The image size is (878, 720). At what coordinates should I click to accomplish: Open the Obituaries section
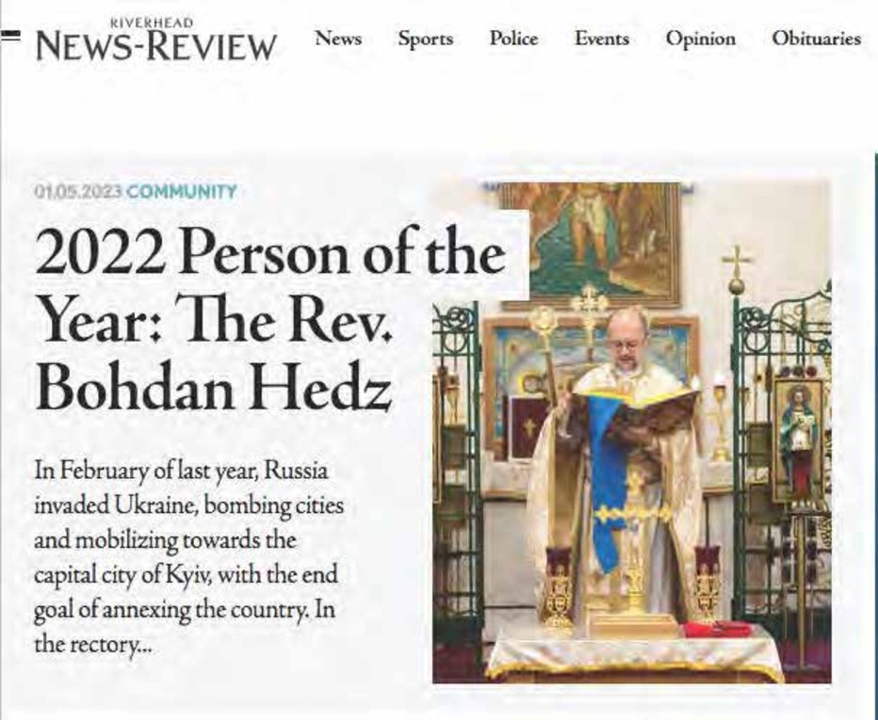tap(817, 39)
